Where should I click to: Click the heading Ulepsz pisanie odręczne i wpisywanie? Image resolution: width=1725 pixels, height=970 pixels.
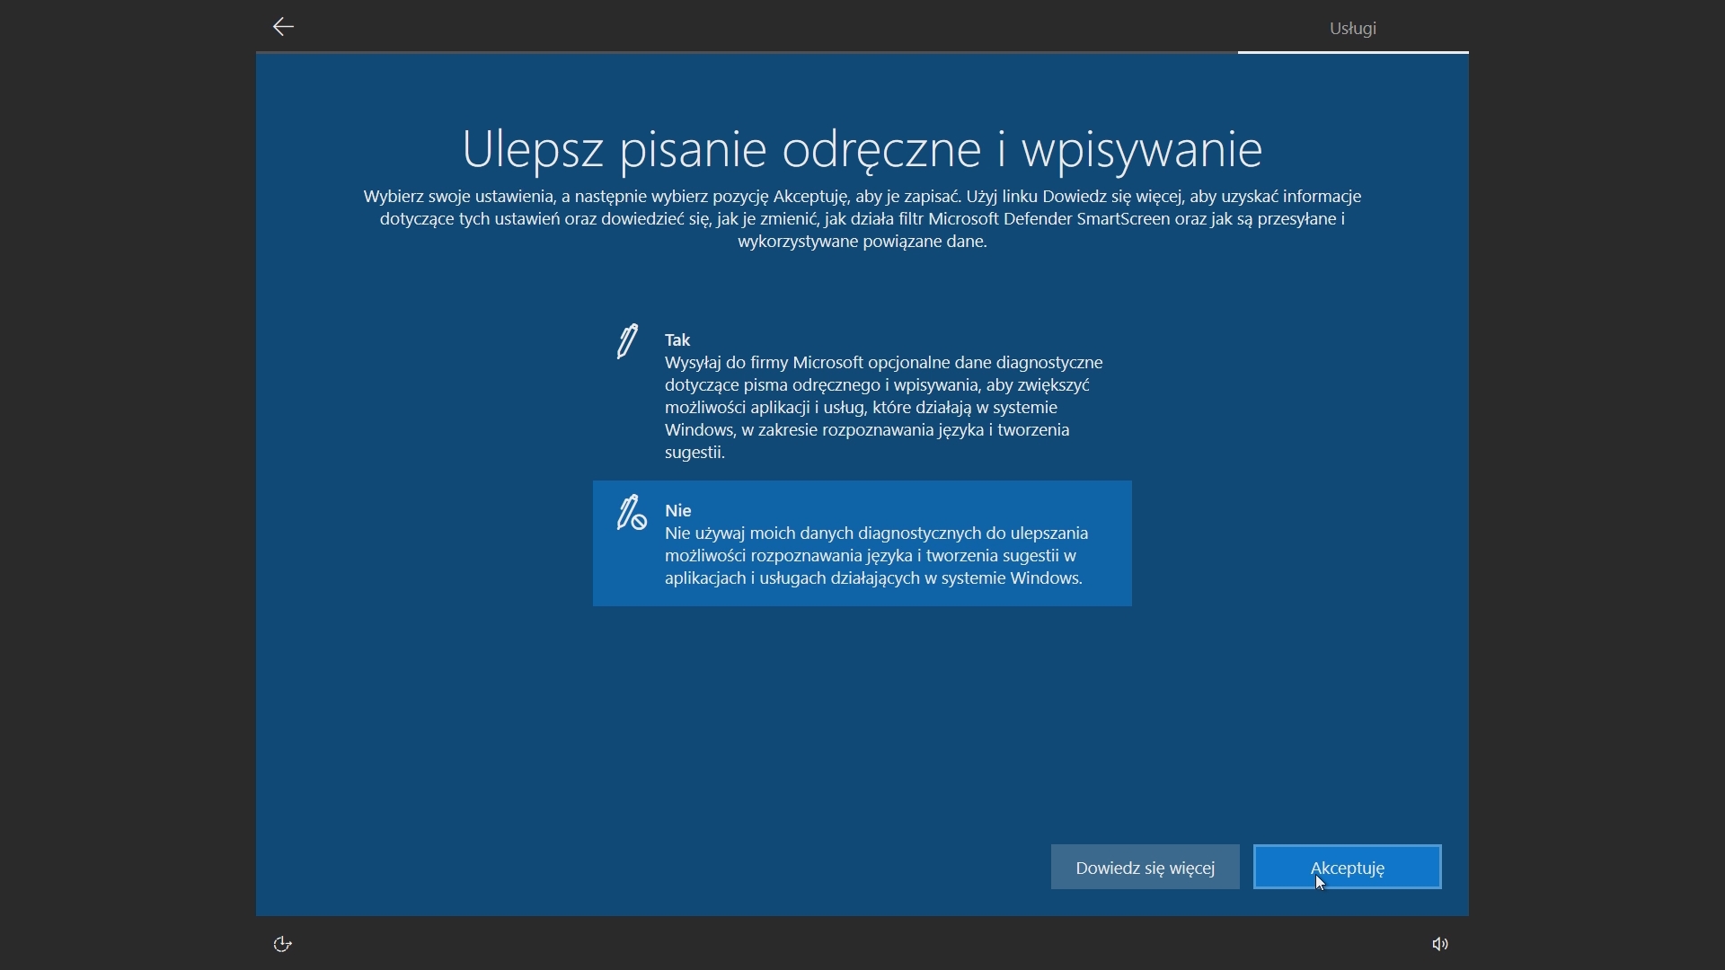pyautogui.click(x=862, y=149)
